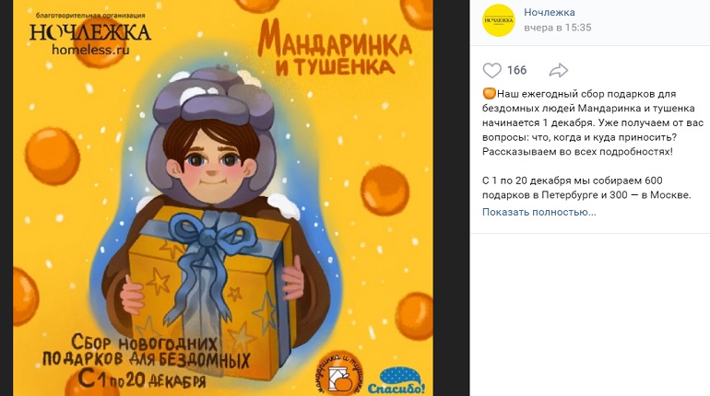Click the post description text paragraph
The image size is (710, 396).
point(592,122)
